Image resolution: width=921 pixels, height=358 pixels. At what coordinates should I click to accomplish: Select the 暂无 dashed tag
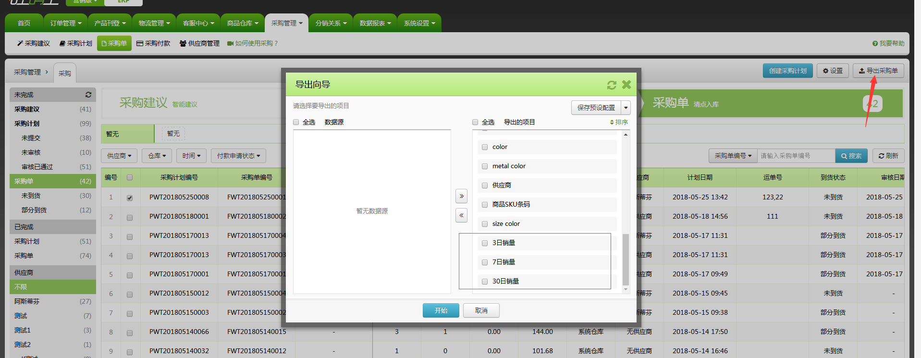173,134
